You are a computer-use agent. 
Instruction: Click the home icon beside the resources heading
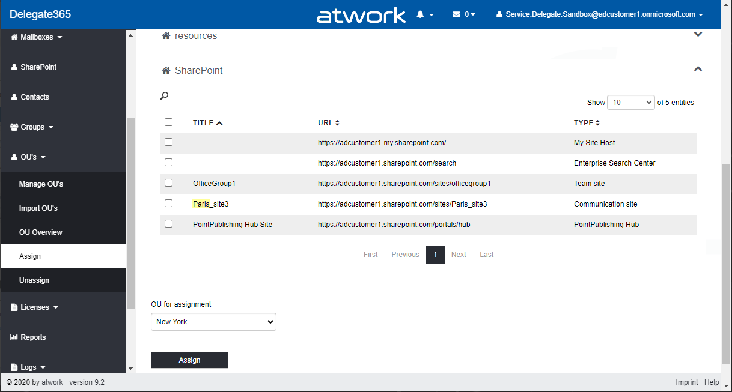point(166,36)
